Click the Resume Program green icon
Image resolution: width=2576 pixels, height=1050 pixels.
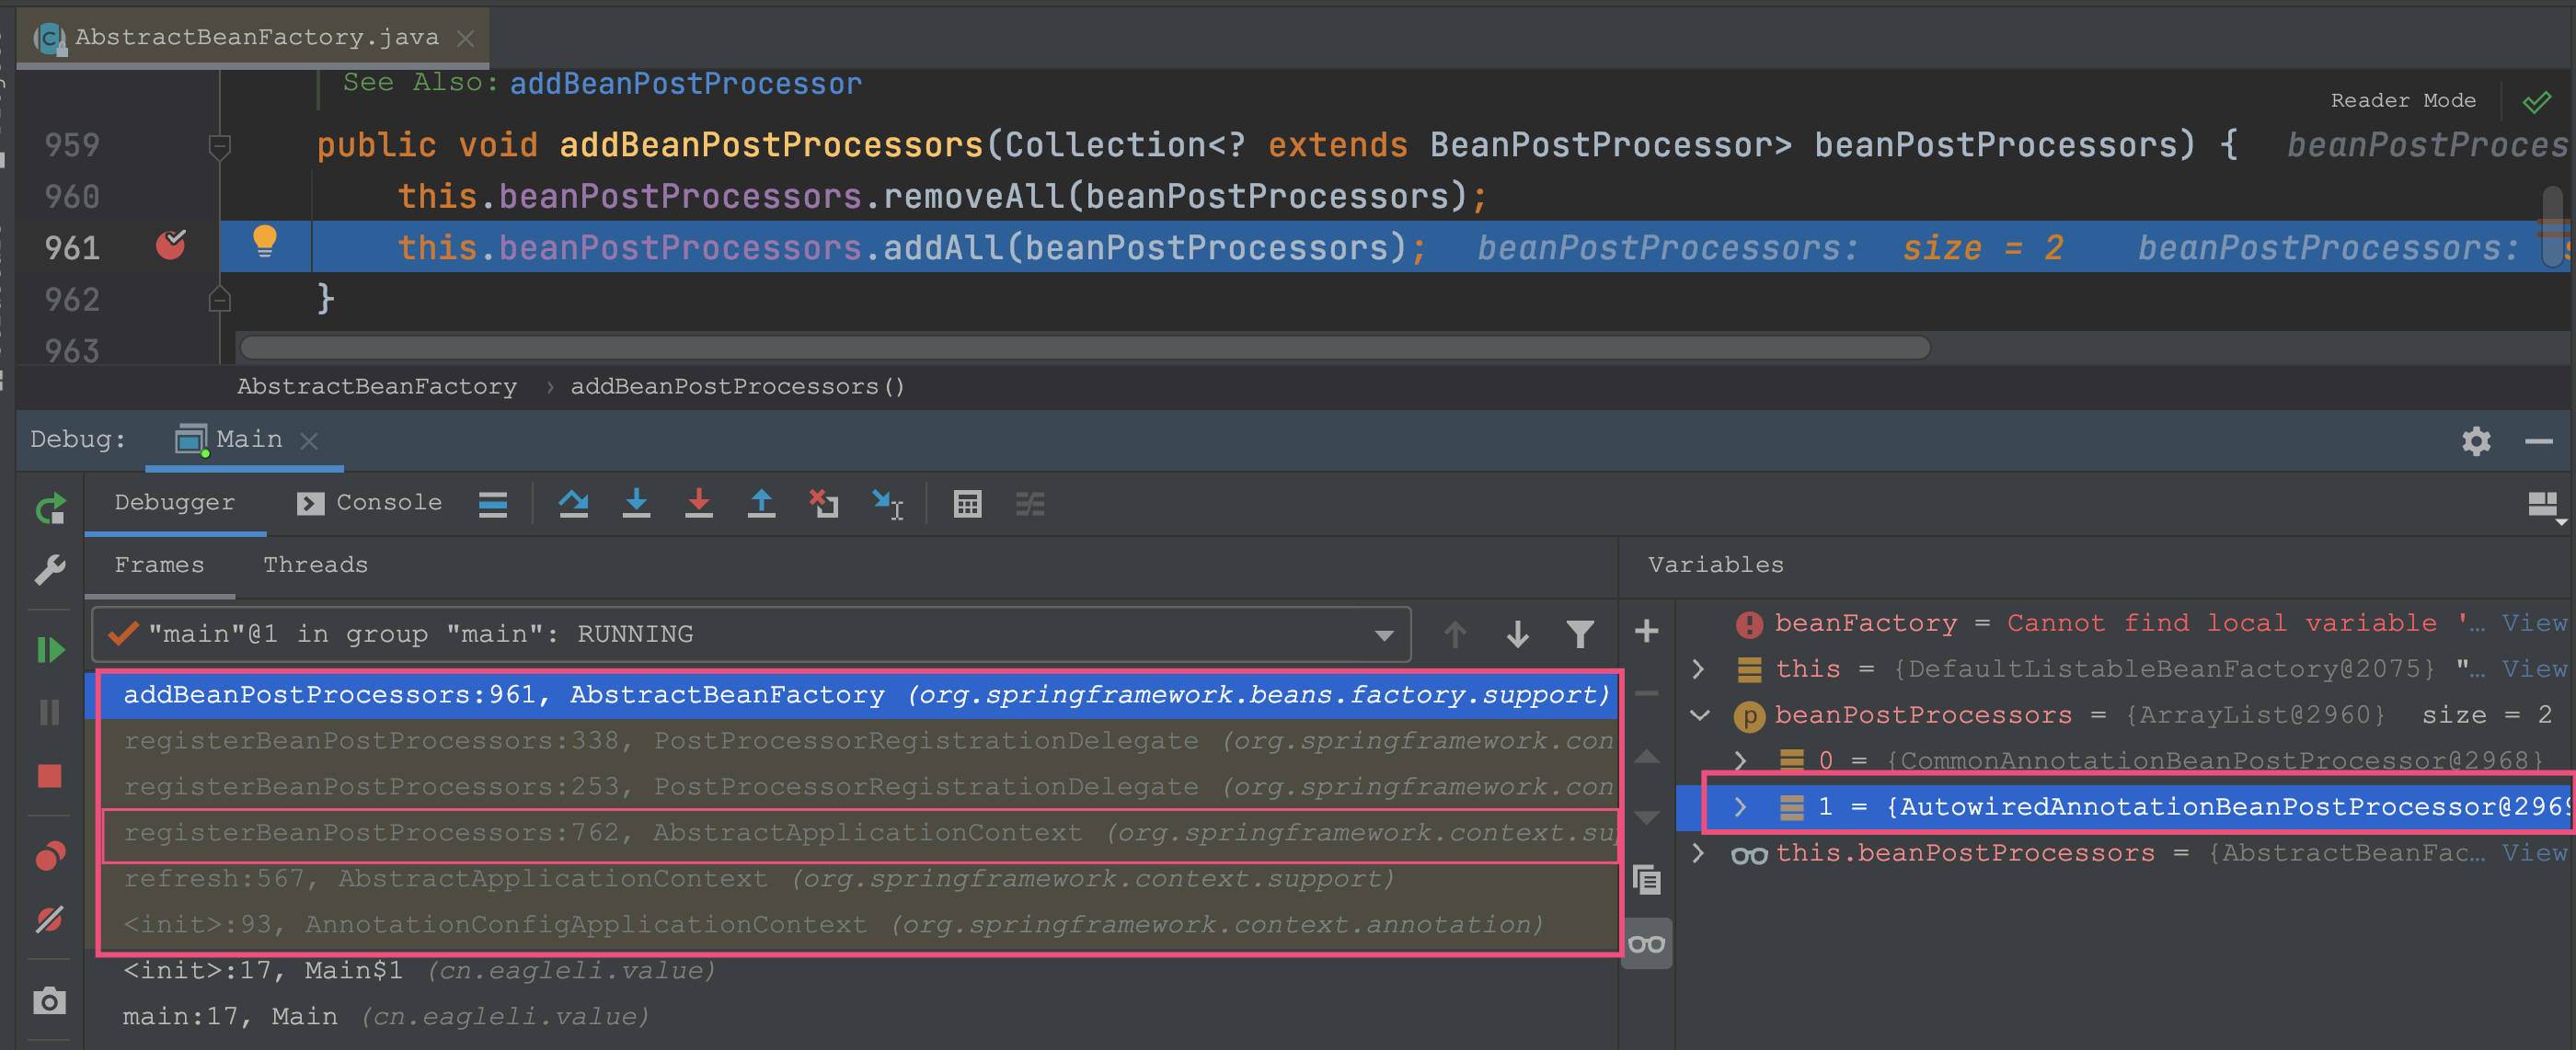49,649
